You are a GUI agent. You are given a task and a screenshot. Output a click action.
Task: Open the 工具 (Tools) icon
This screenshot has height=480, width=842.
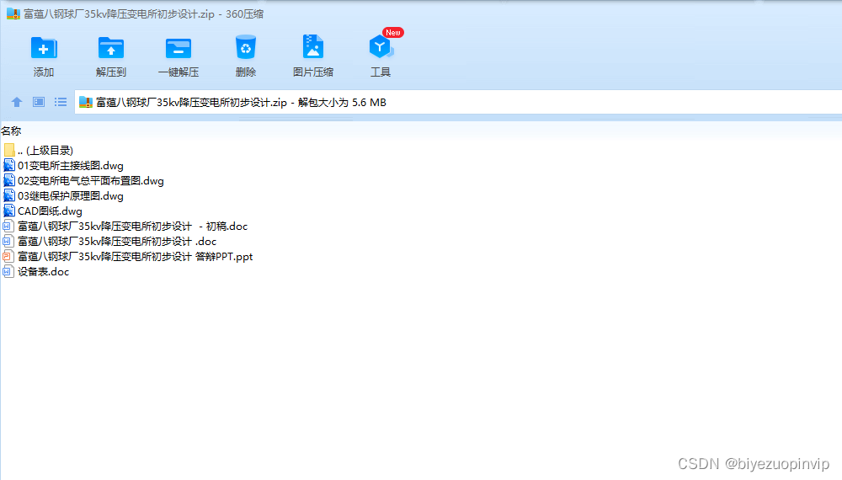coord(381,47)
